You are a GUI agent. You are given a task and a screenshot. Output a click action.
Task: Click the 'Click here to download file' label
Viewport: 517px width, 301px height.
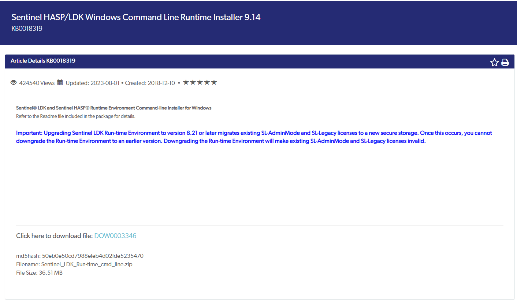click(x=54, y=236)
